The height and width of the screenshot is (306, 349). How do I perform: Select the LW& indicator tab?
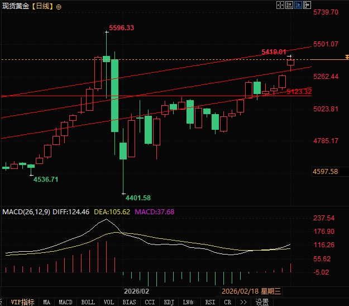(188, 302)
